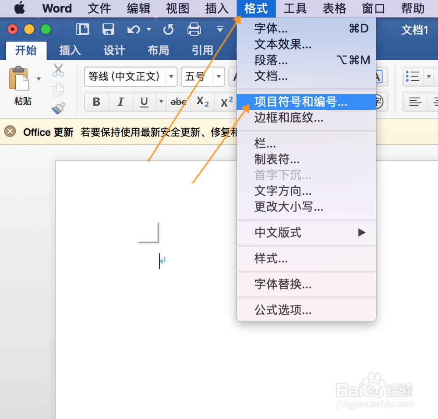Toggle superscript formatting
The width and height of the screenshot is (438, 419).
coord(226,102)
